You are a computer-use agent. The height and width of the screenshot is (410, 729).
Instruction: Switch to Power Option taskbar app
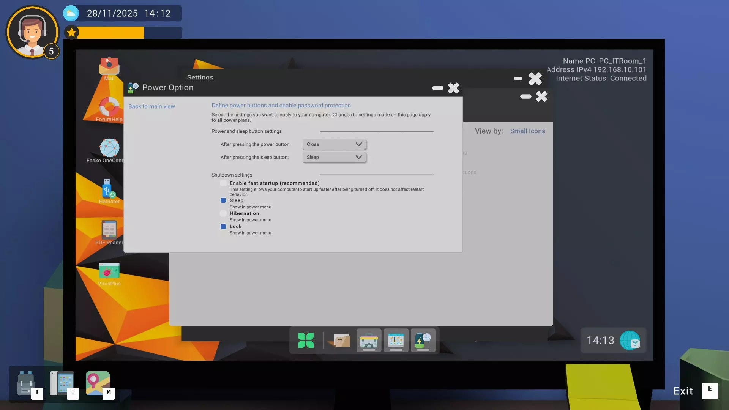click(x=423, y=341)
